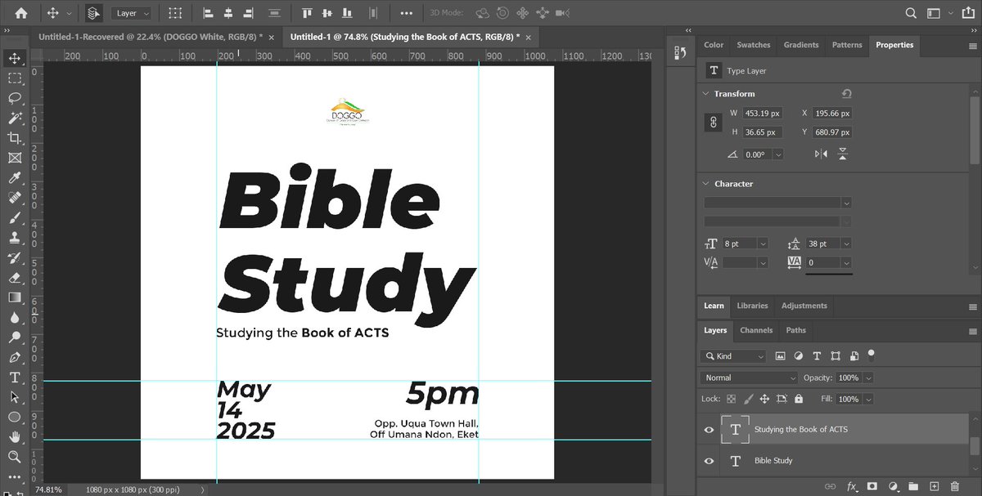
Task: Select the Horizontal Type tool
Action: [15, 378]
